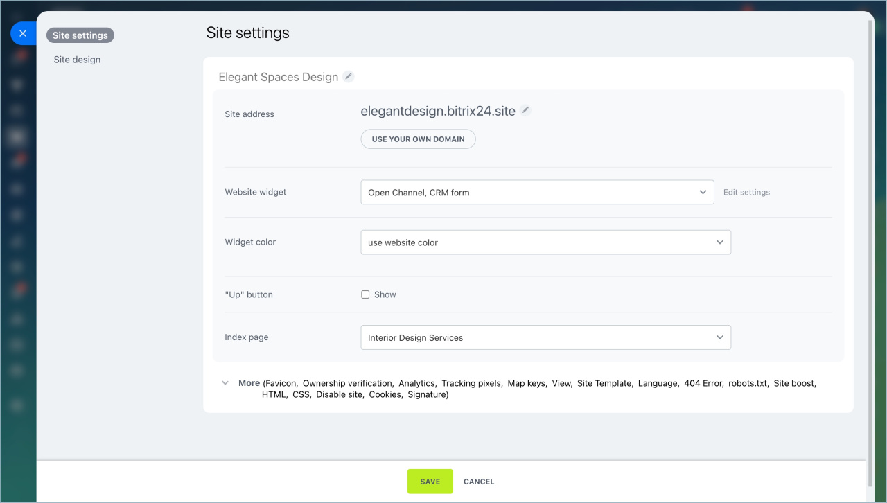Open the Widget color dropdown

(545, 242)
